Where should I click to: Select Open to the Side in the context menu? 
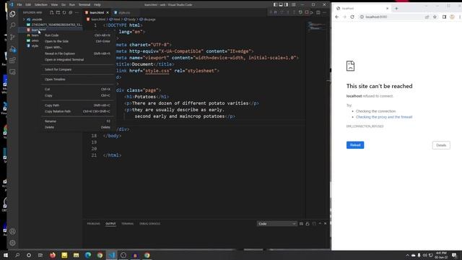pyautogui.click(x=77, y=42)
